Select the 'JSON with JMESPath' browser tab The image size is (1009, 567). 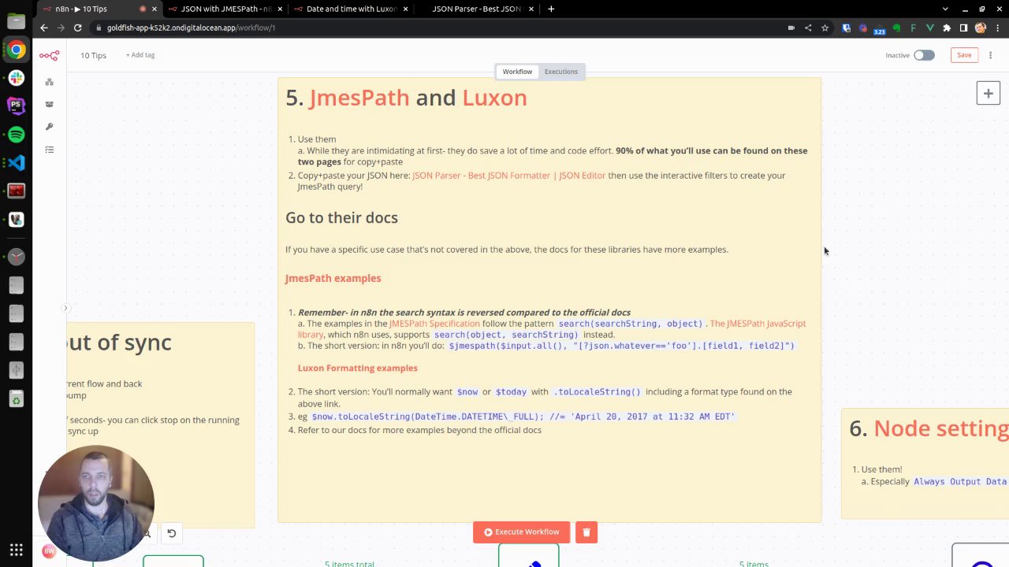(x=225, y=9)
